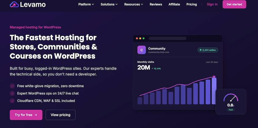The width and height of the screenshot is (258, 128).
Task: Click the mock browser address bar
Action: click(x=168, y=38)
